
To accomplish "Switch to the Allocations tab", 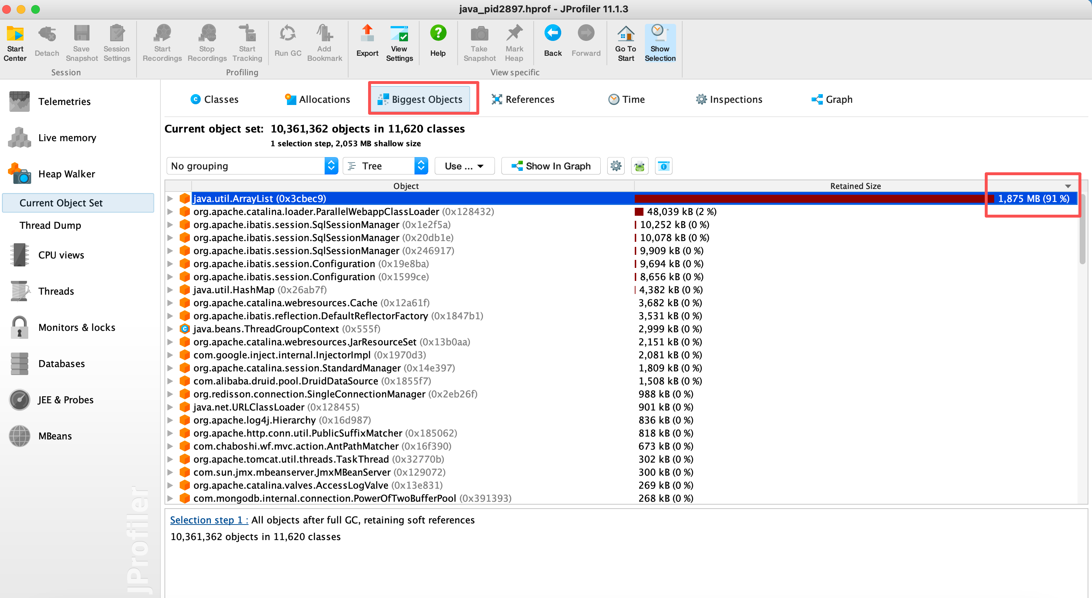I will pyautogui.click(x=318, y=100).
